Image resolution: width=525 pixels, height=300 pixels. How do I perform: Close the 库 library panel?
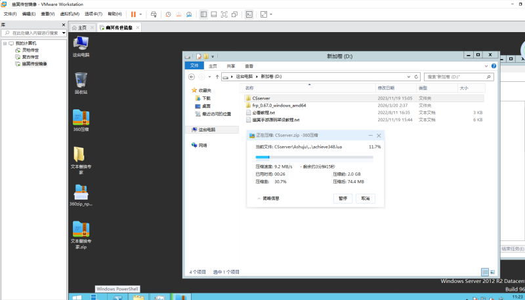click(64, 25)
